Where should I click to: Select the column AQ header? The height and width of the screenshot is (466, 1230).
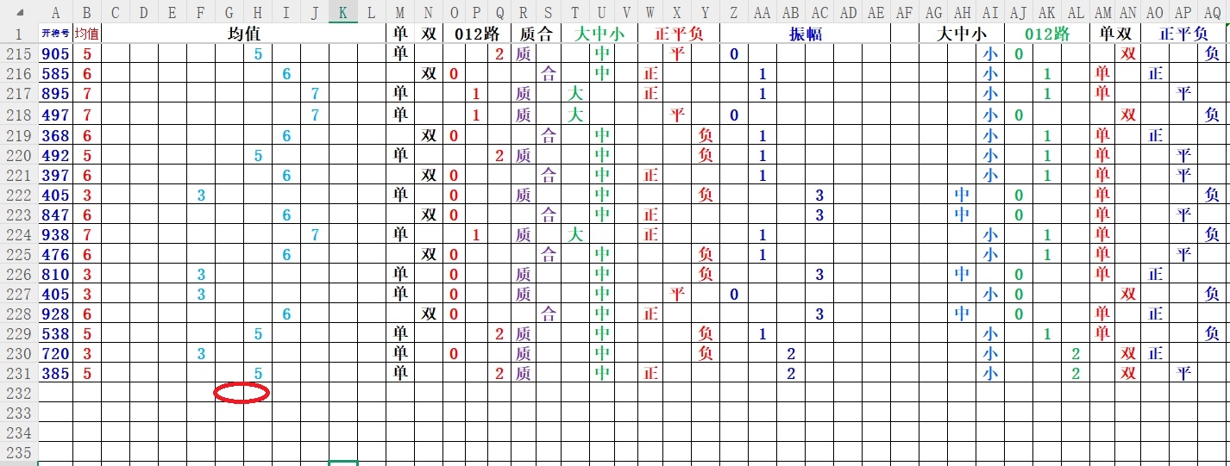(1212, 12)
